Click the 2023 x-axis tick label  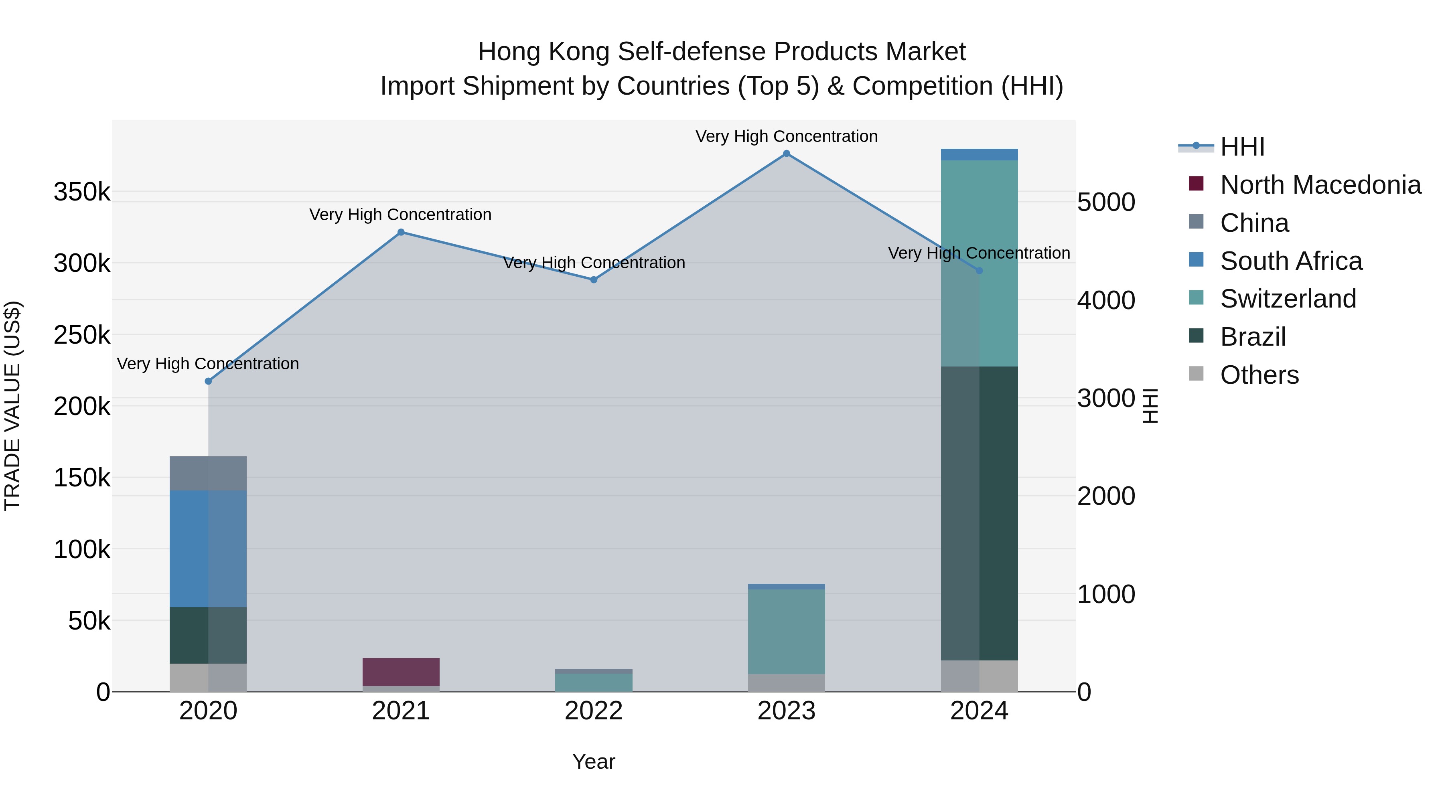coord(787,711)
